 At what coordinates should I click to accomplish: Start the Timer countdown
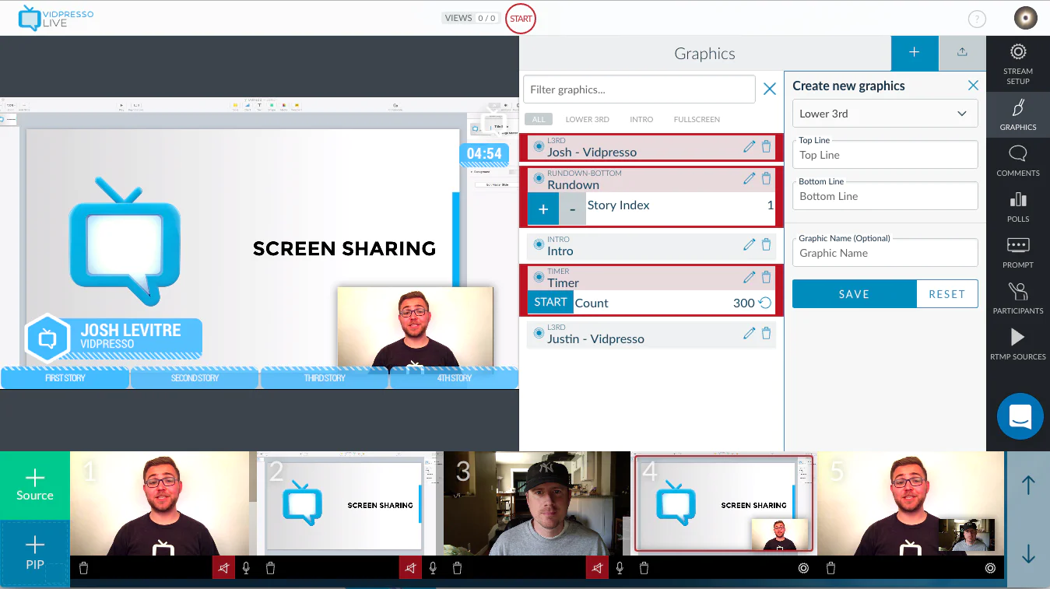[x=550, y=303]
